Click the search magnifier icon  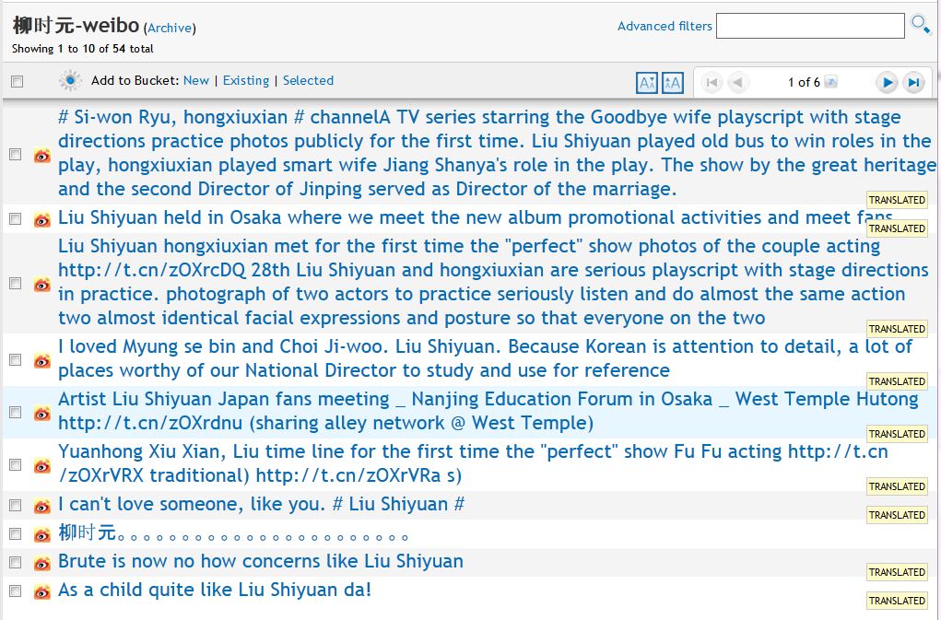coord(920,25)
